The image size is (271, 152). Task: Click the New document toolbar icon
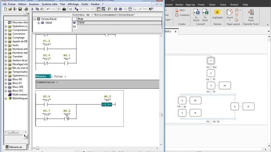(6, 9)
